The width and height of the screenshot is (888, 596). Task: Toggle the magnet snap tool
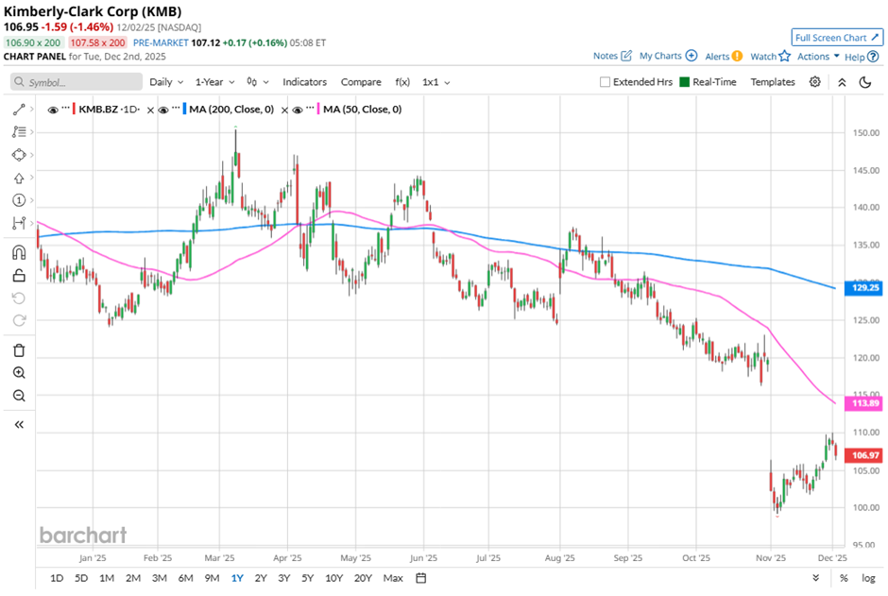pos(19,252)
